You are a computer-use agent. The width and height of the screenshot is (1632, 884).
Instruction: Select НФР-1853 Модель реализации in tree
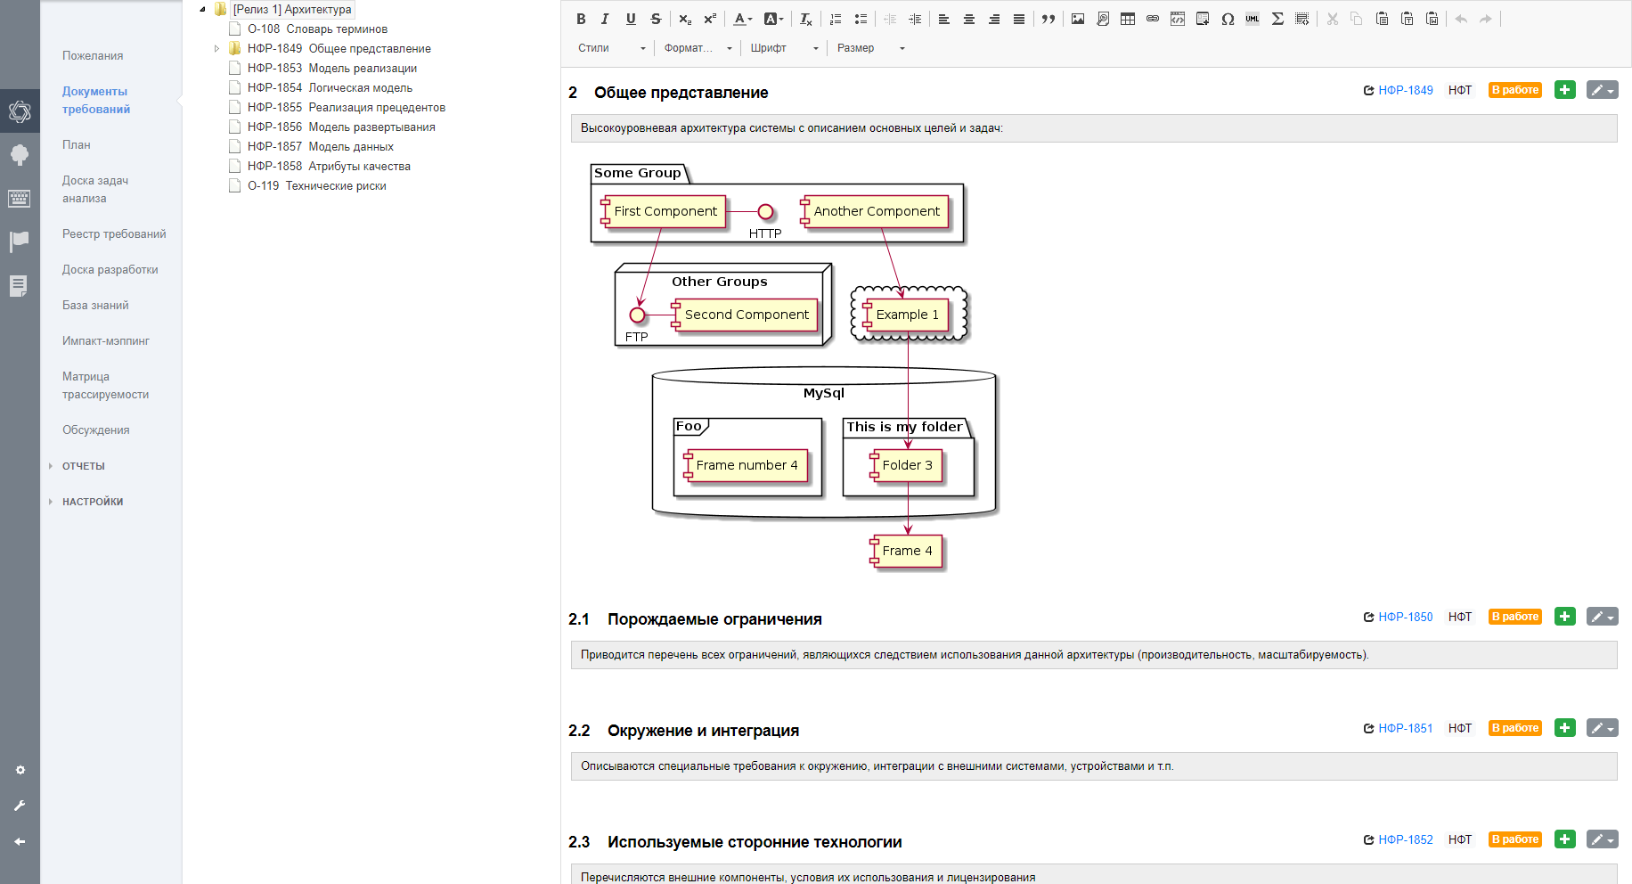(332, 69)
